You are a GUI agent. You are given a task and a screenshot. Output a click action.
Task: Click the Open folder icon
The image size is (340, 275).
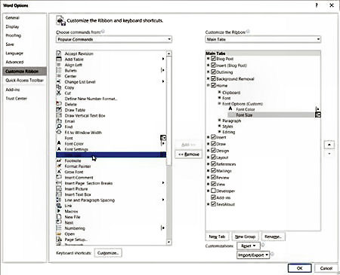pyautogui.click(x=59, y=234)
